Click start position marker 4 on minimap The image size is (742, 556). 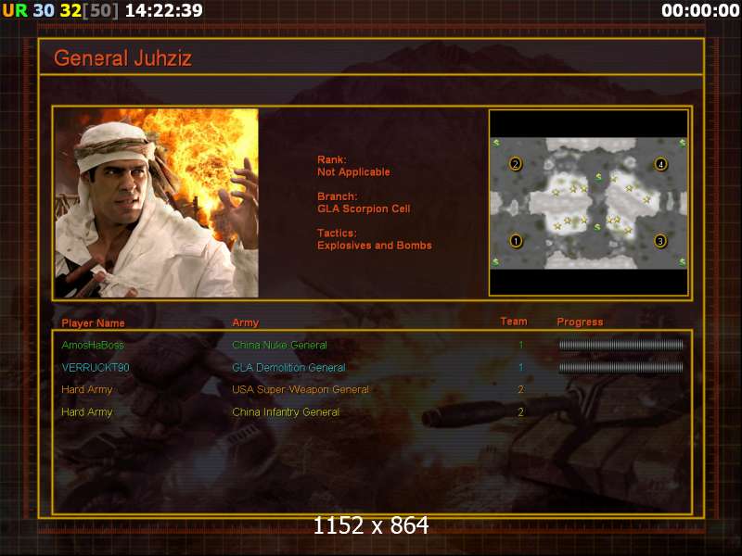(x=660, y=164)
